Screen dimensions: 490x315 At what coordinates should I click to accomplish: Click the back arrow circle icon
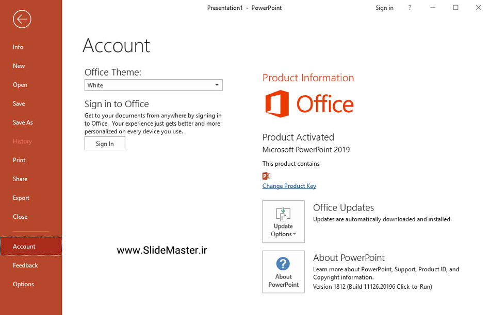pyautogui.click(x=22, y=20)
